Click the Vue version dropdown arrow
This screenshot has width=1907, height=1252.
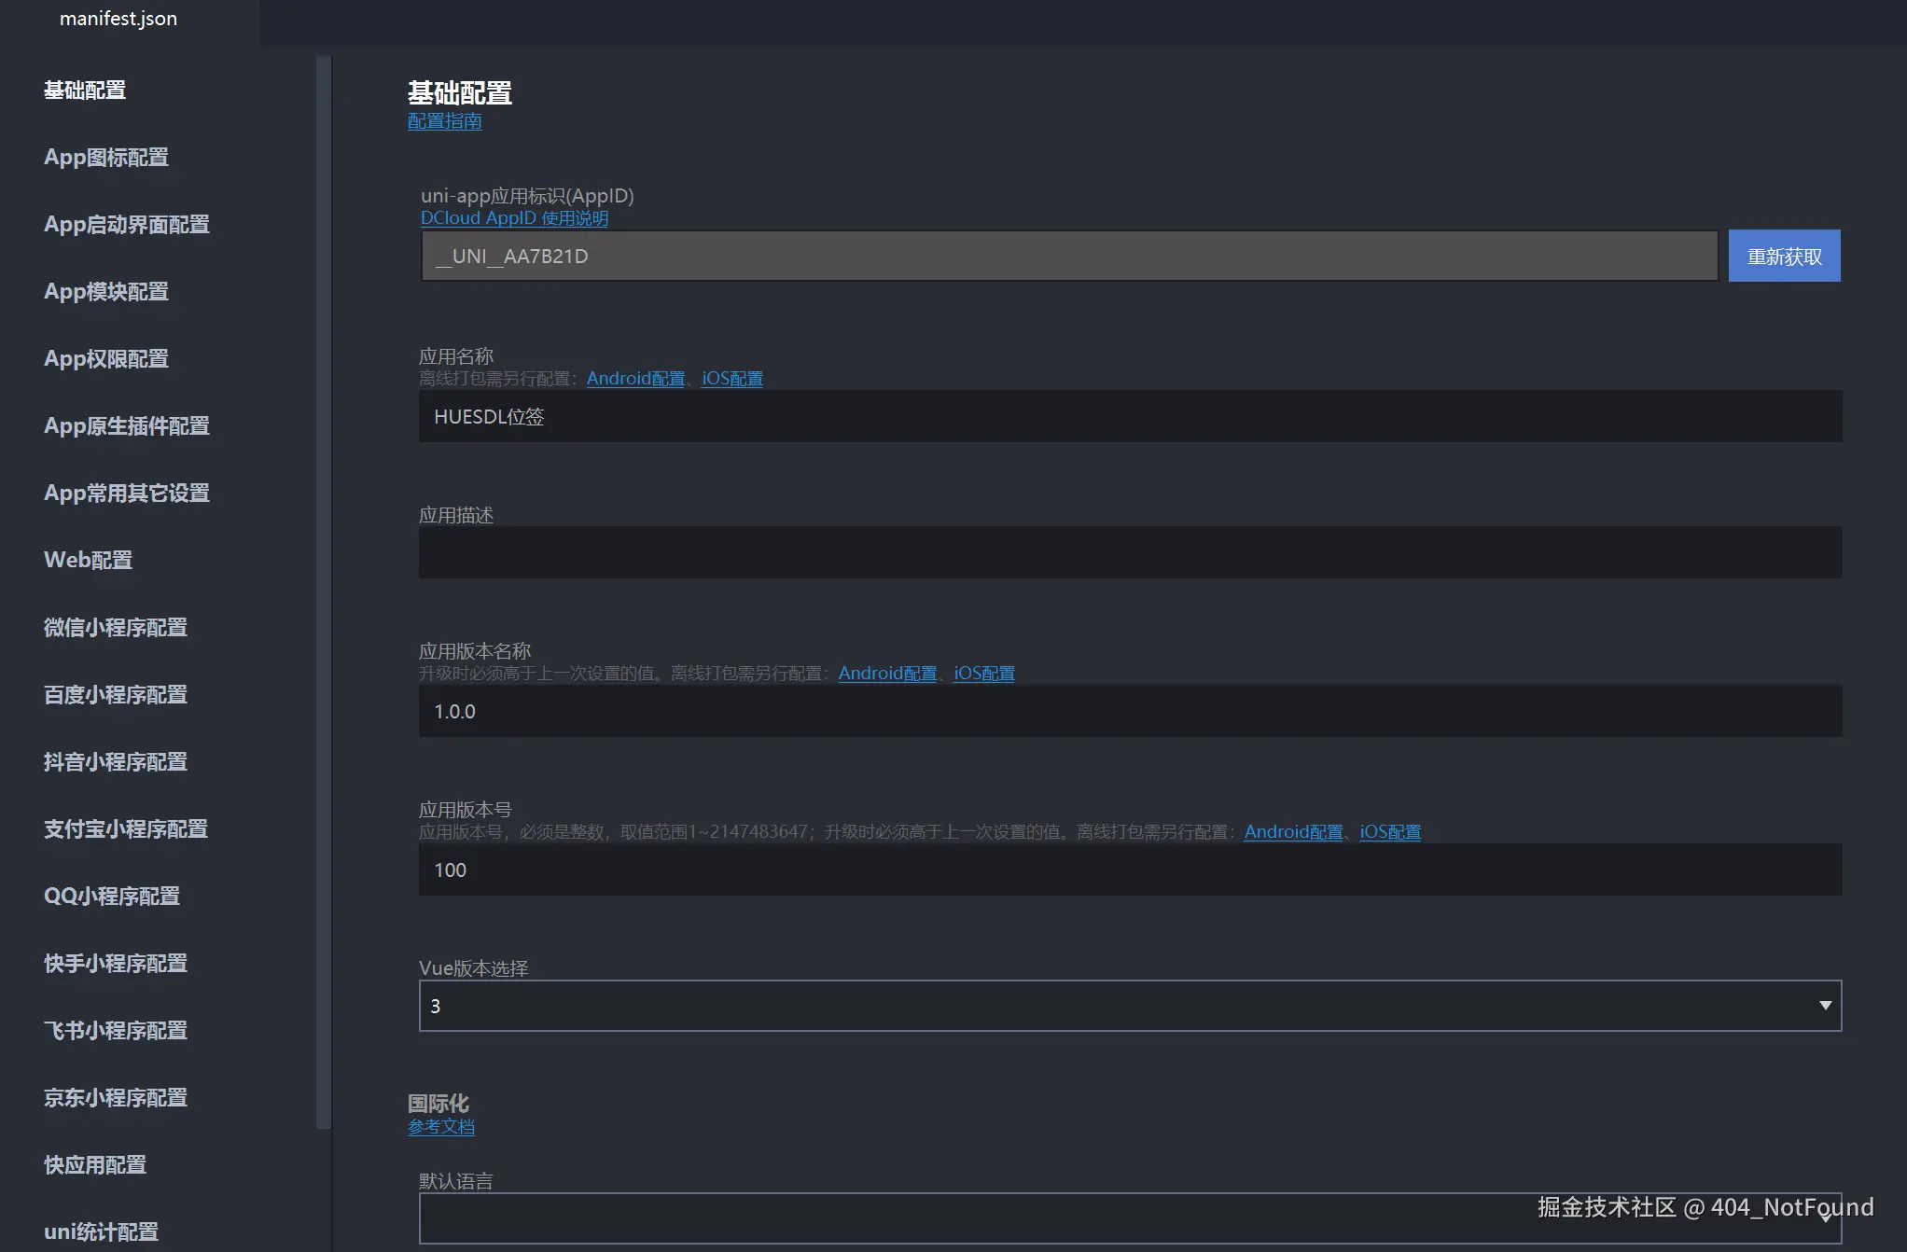coord(1825,1006)
